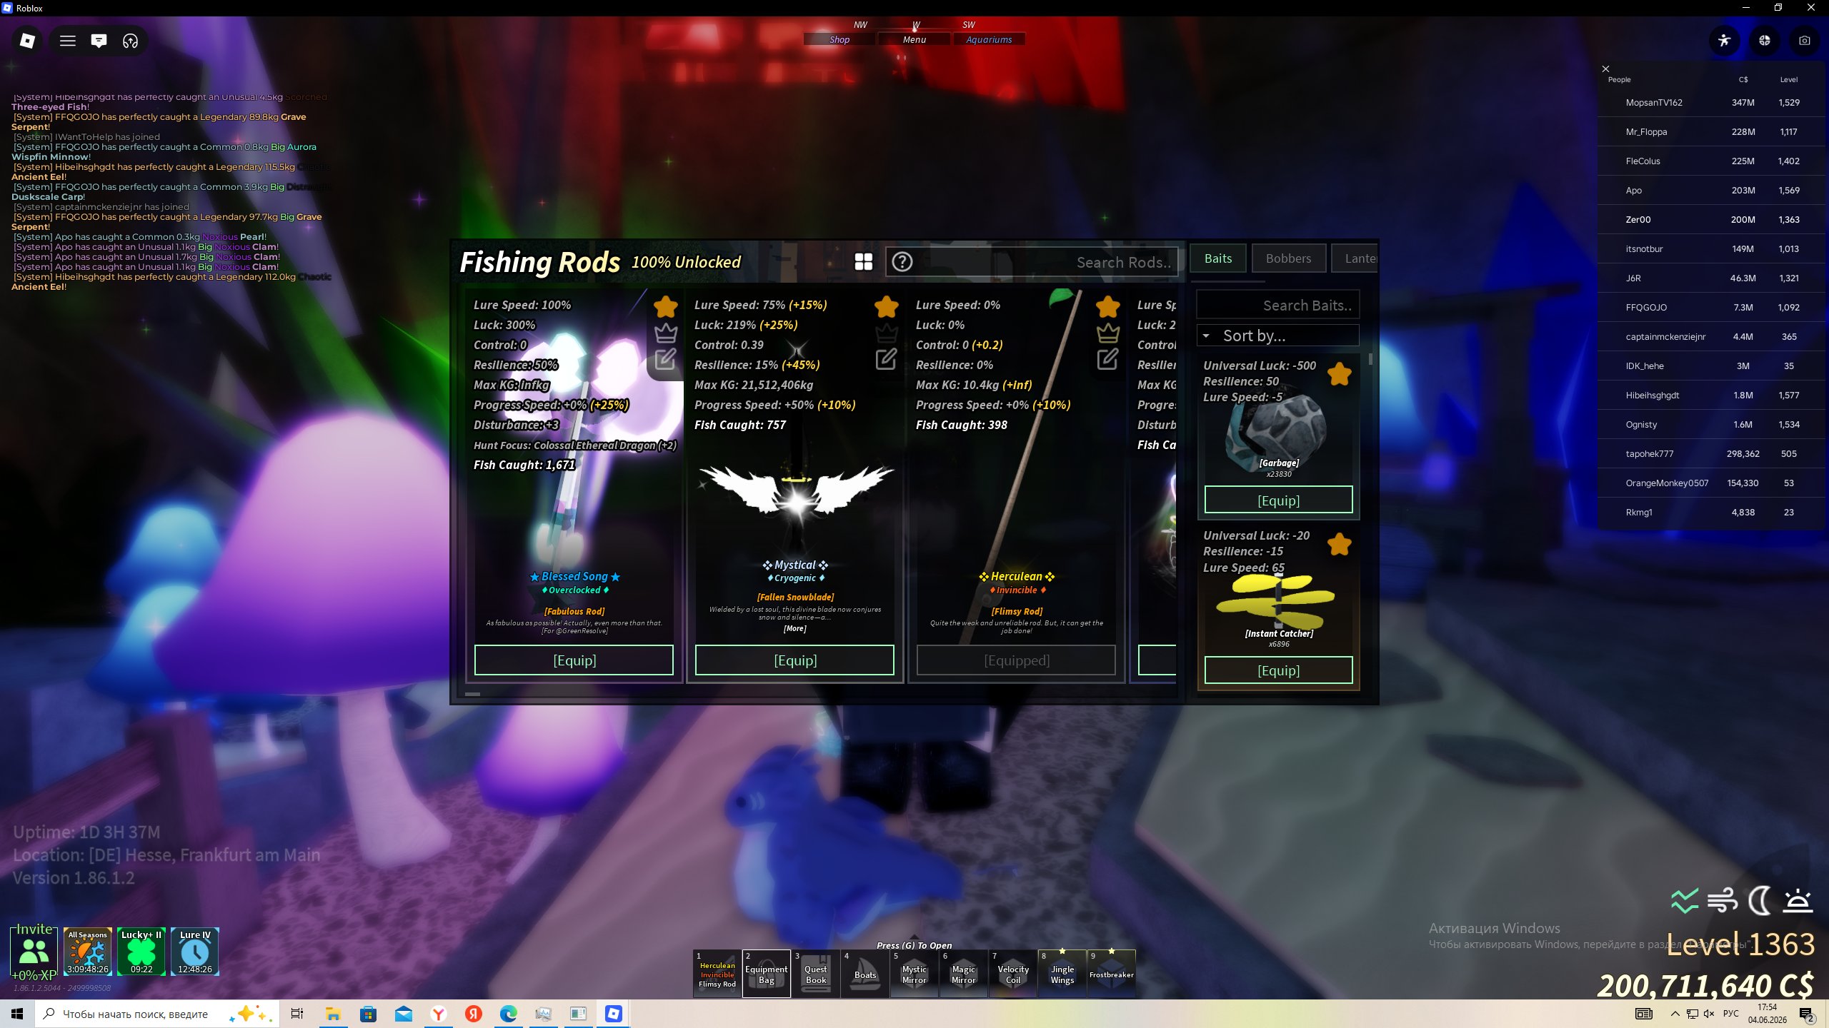Toggle the chat window icon

pyautogui.click(x=99, y=41)
